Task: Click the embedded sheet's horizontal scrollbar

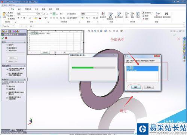Action: (x=72, y=52)
